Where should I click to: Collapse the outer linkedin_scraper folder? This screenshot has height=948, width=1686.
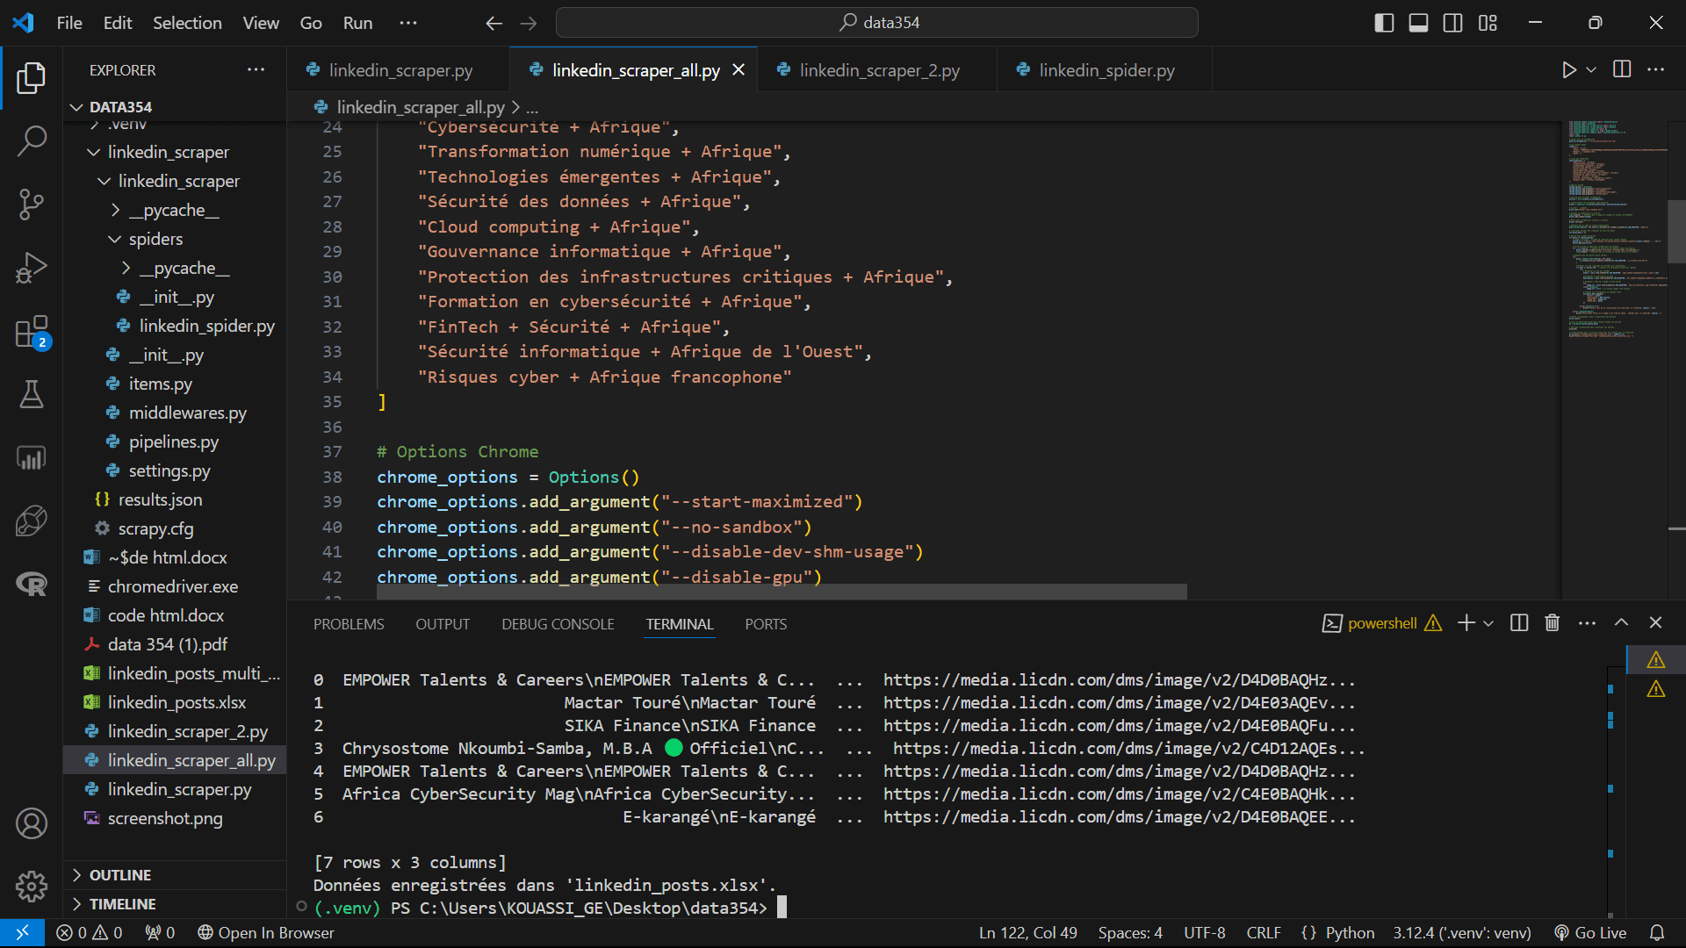pos(94,152)
